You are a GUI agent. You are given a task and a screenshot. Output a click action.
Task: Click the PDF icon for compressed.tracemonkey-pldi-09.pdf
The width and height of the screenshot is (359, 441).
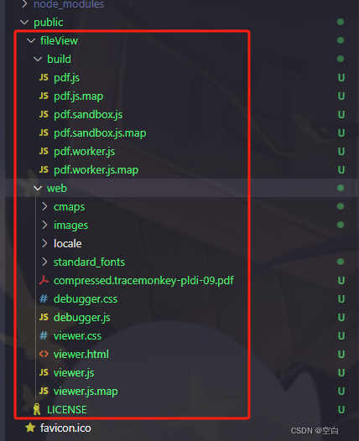[44, 280]
